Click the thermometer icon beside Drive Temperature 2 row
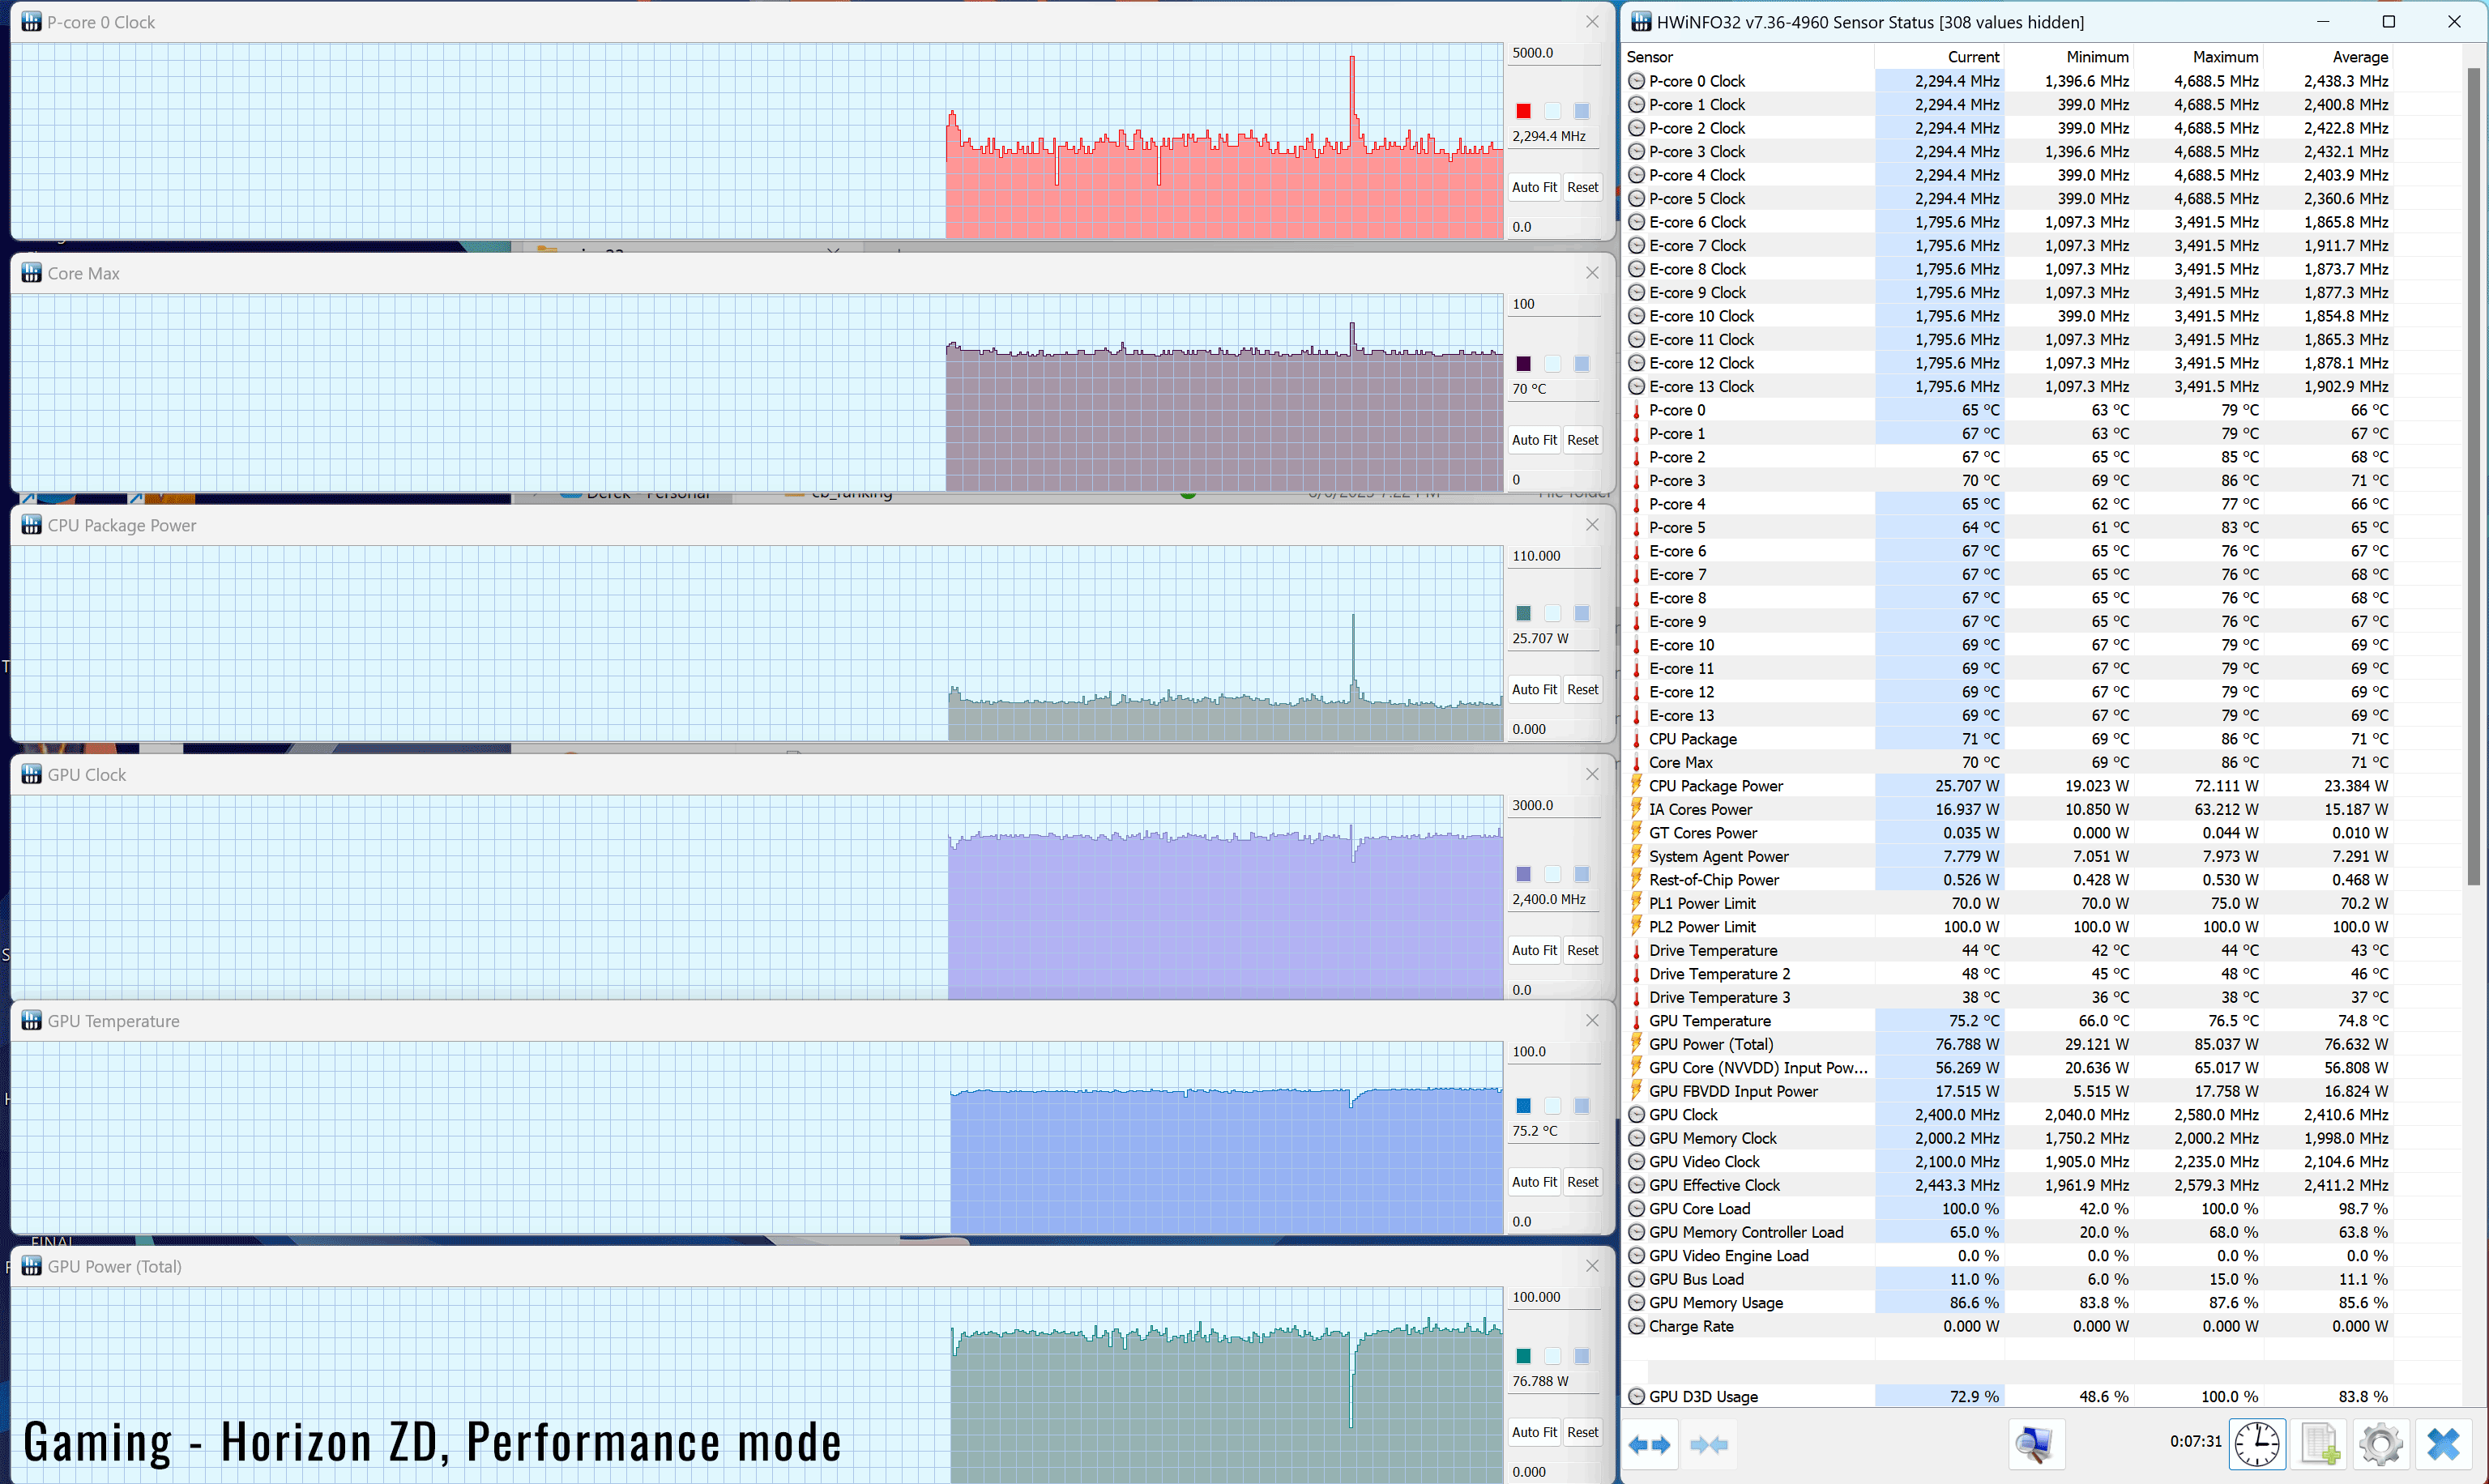 1636,974
